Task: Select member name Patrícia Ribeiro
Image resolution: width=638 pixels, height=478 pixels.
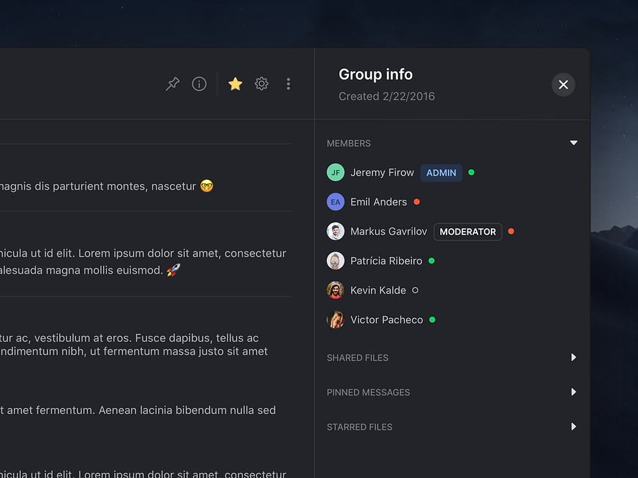Action: pos(386,261)
